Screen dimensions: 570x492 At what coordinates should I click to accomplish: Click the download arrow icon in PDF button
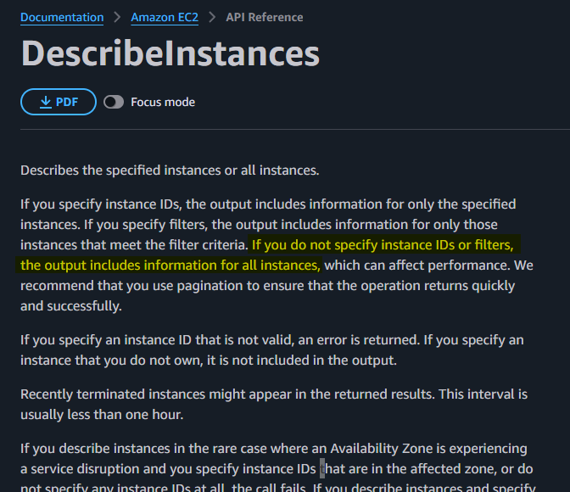[46, 102]
